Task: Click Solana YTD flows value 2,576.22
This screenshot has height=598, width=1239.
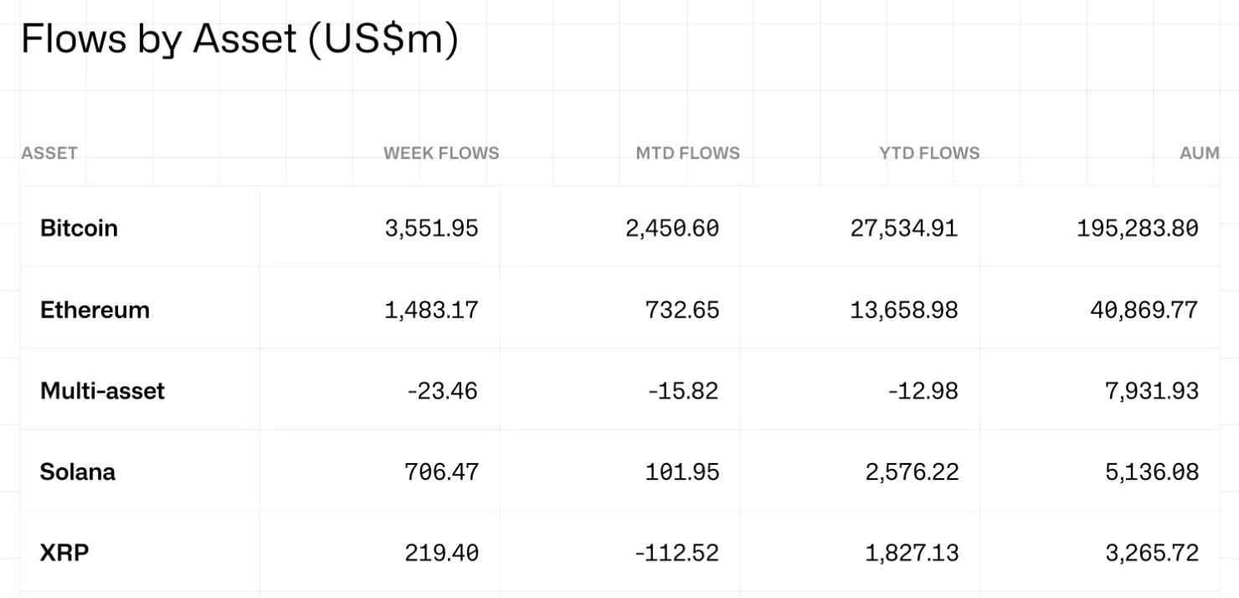Action: click(912, 472)
